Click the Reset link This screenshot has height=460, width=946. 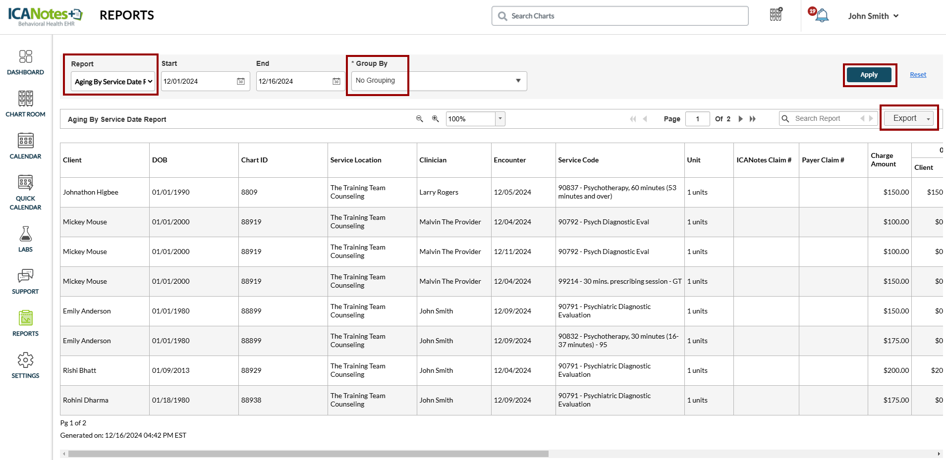coord(918,75)
